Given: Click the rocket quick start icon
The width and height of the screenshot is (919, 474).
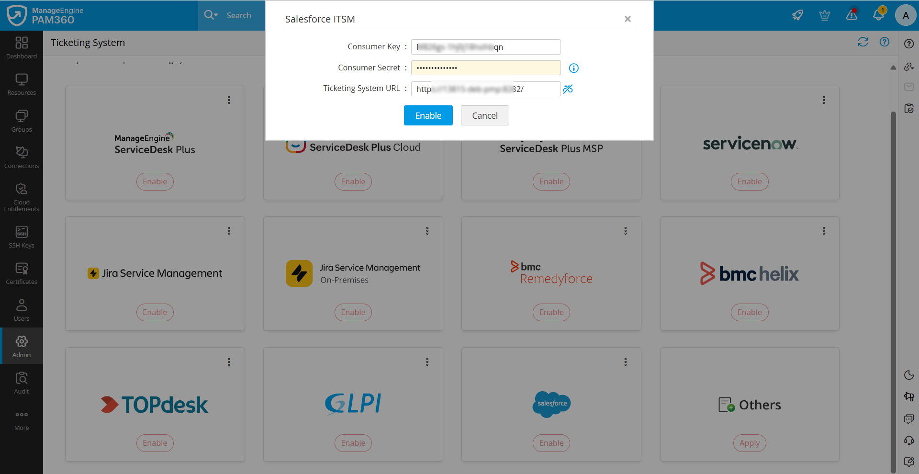Looking at the screenshot, I should pos(797,15).
